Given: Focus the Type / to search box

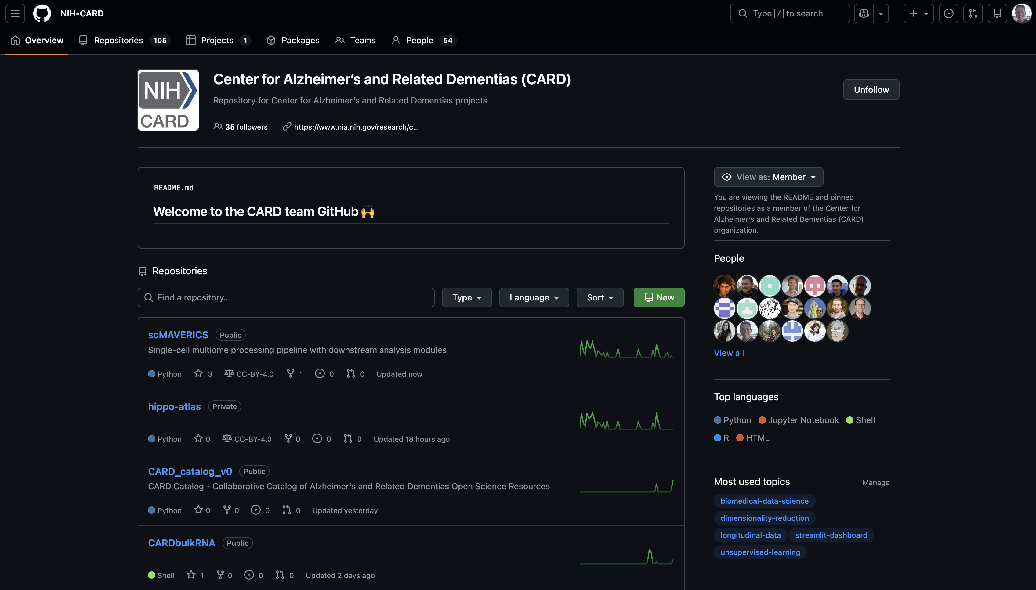Looking at the screenshot, I should [790, 13].
